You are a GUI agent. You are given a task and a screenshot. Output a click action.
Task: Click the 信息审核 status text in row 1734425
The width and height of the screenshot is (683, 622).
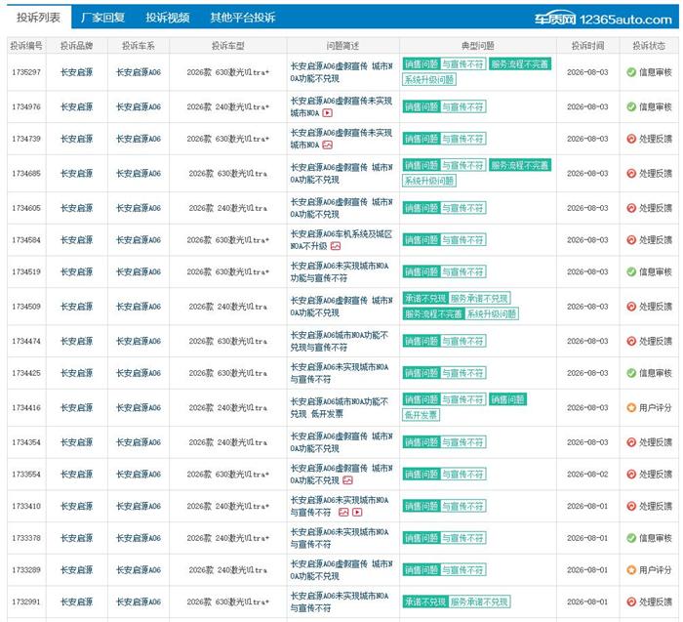point(655,373)
